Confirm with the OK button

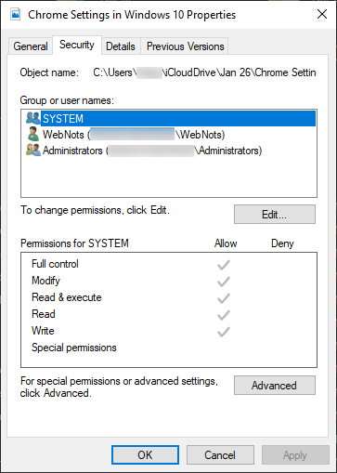coord(145,455)
